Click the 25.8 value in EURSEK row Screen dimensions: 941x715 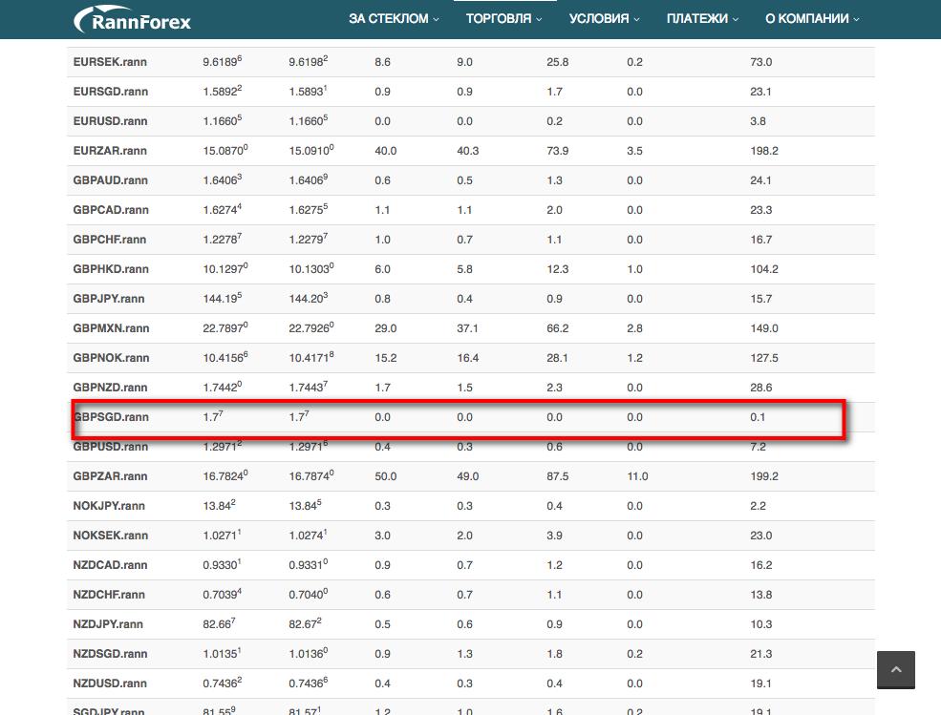(558, 62)
